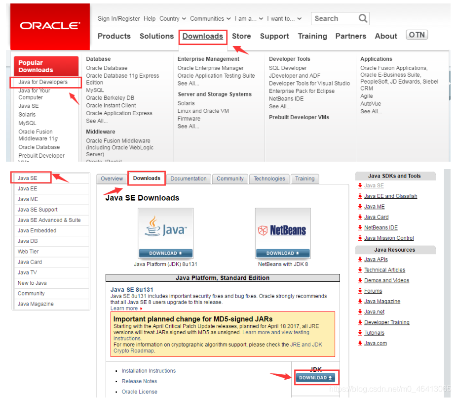Click the red arrow icon beside Forums
The height and width of the screenshot is (398, 456).
[x=360, y=291]
